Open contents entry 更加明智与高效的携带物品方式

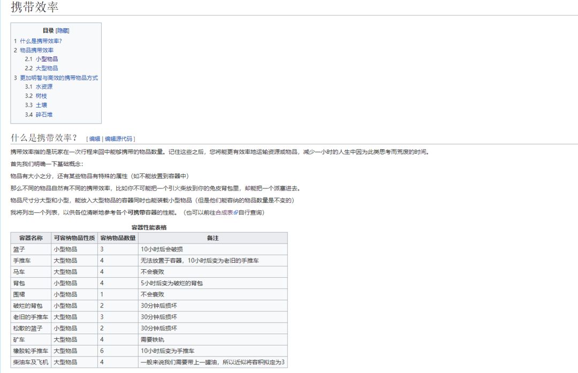tap(59, 78)
